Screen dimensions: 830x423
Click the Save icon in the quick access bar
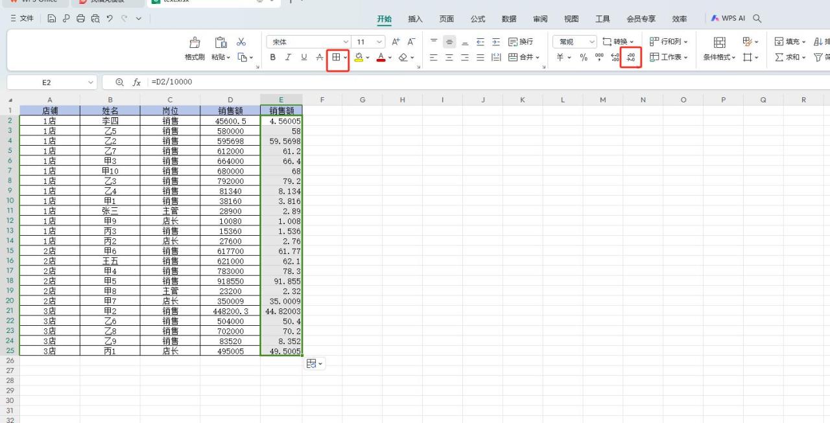[51, 19]
